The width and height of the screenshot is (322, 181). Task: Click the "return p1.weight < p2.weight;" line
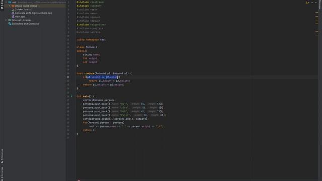click(104, 85)
